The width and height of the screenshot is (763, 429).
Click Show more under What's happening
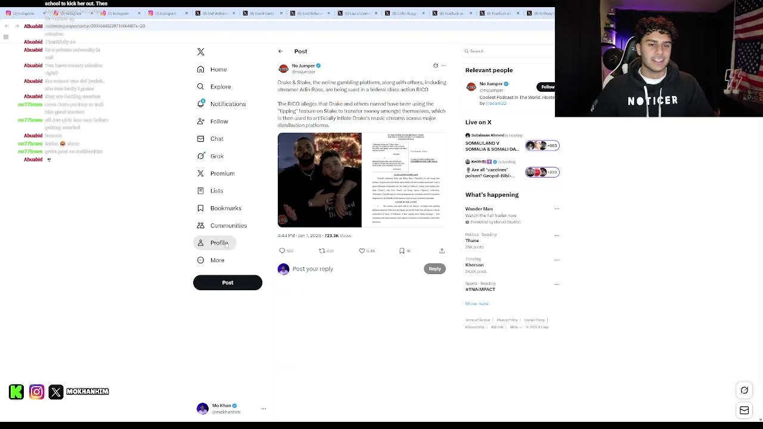click(477, 304)
